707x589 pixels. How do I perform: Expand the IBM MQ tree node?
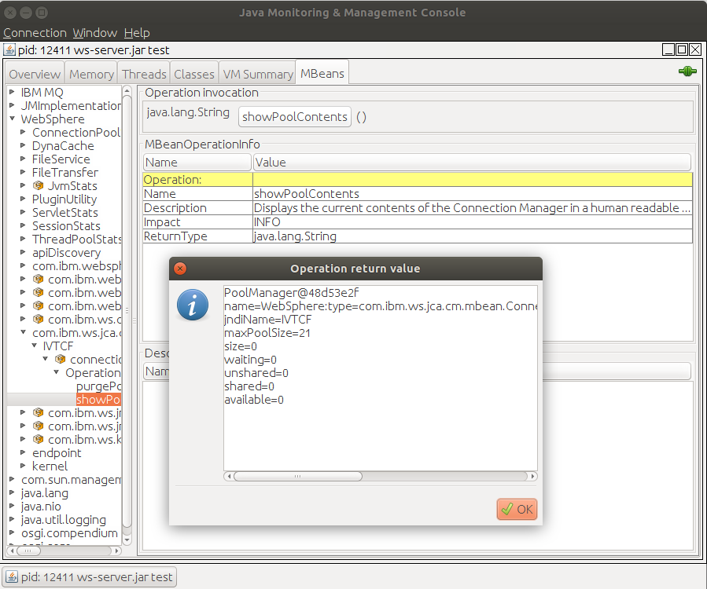click(x=13, y=93)
